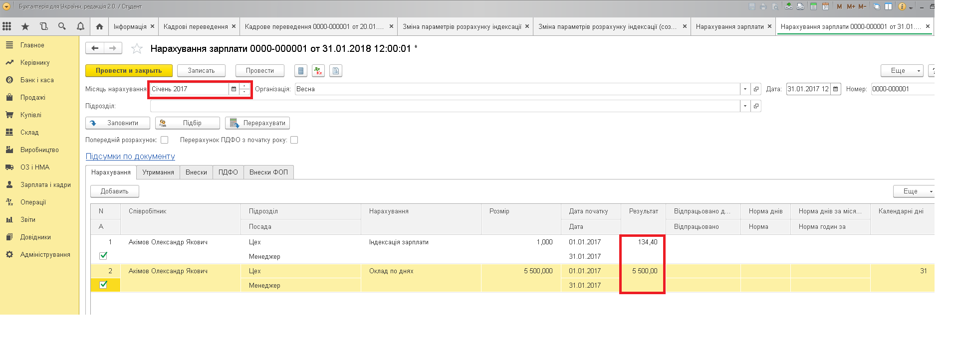Increase month with stepper up arrow
The image size is (955, 359).
coord(244,86)
